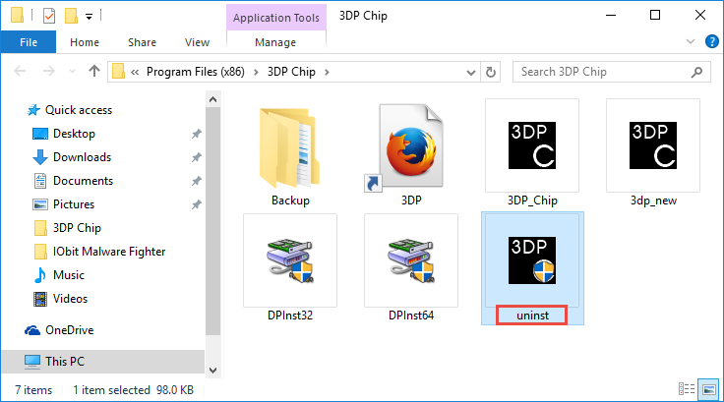
Task: Minimize the 3DP Chip window
Action: click(x=611, y=15)
